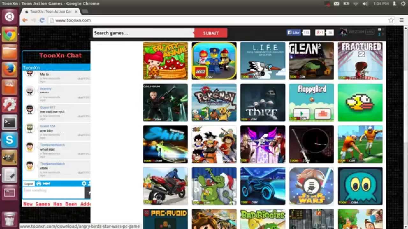The width and height of the screenshot is (408, 229).
Task: Open the neon Tron car game thumbnail
Action: pyautogui.click(x=263, y=186)
